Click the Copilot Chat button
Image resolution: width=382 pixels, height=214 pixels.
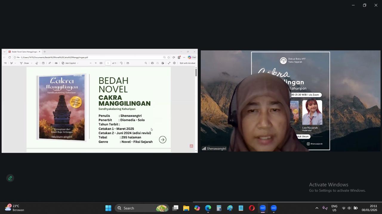point(192,57)
